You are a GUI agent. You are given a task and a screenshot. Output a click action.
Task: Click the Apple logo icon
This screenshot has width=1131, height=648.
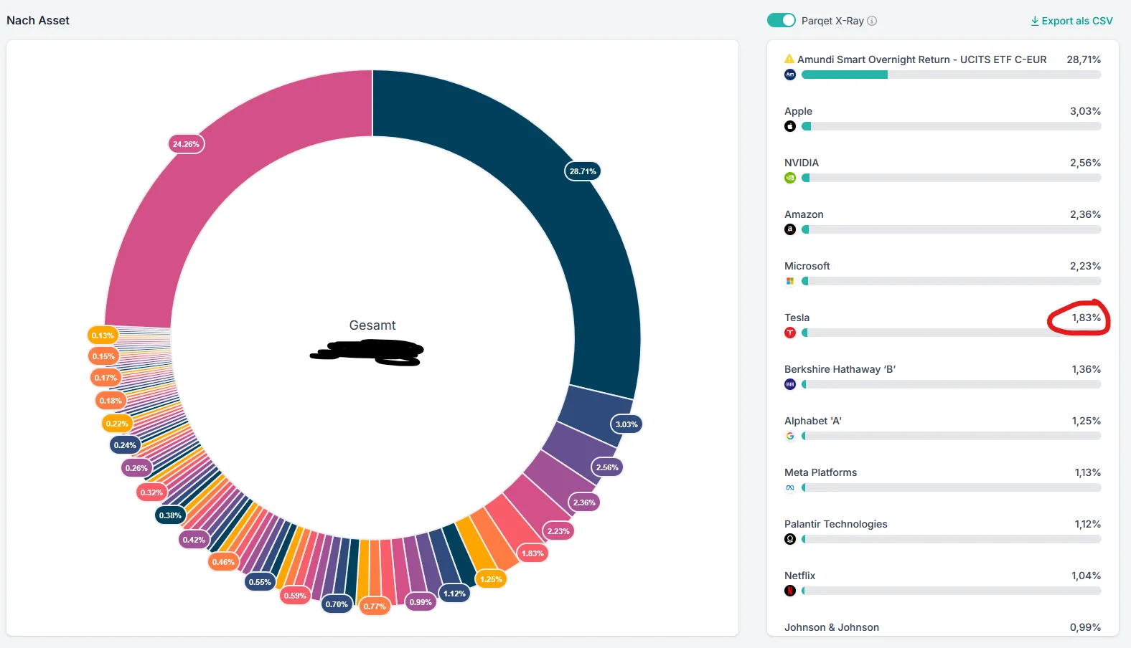(790, 126)
